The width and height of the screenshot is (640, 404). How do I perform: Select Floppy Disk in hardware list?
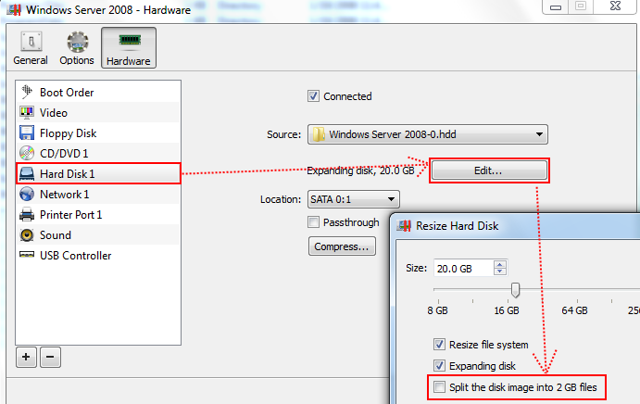98,133
